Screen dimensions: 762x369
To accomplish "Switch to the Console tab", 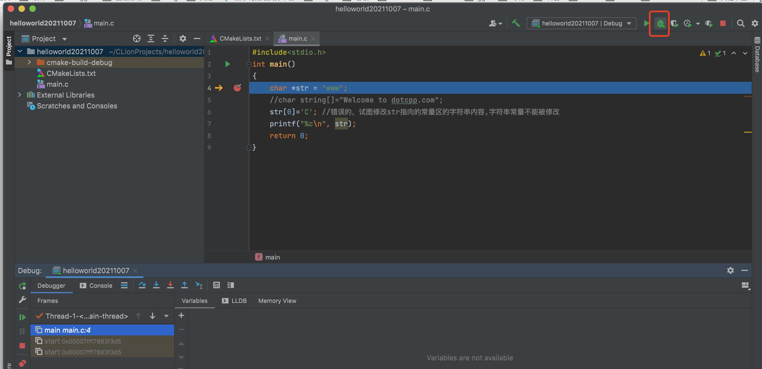I will 101,285.
